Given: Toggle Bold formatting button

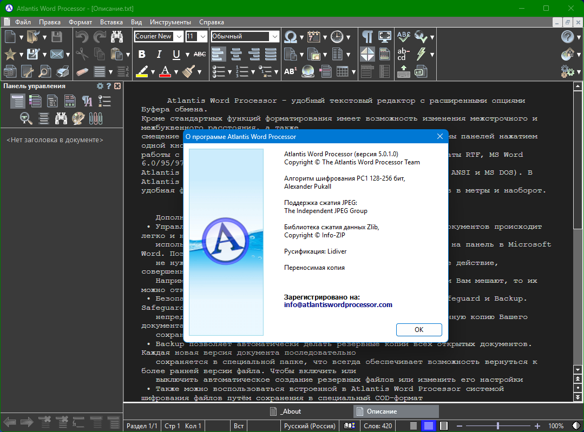Looking at the screenshot, I should 142,54.
